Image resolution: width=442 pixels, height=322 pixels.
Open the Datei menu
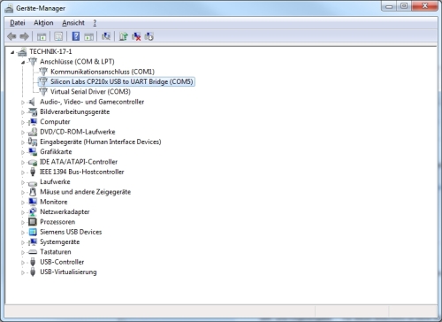pos(18,23)
